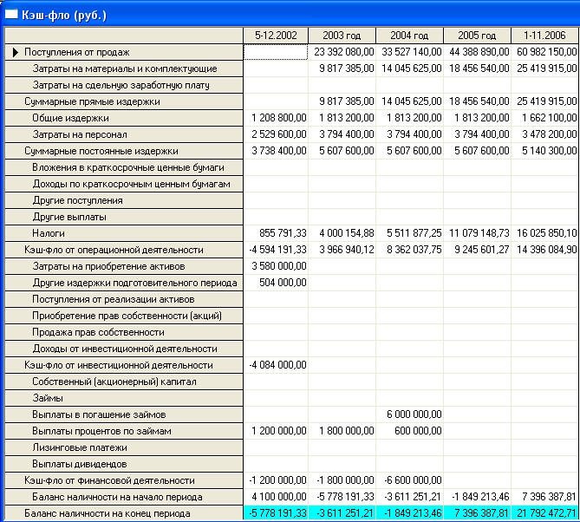580x522 pixels.
Task: Click the cyan -5 778 191,33 balance cell
Action: tap(276, 513)
